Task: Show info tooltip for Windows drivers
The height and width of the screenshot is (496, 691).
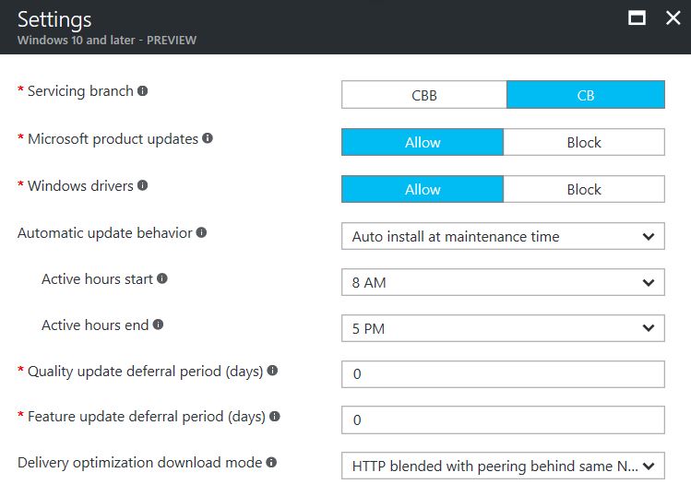Action: [x=142, y=185]
